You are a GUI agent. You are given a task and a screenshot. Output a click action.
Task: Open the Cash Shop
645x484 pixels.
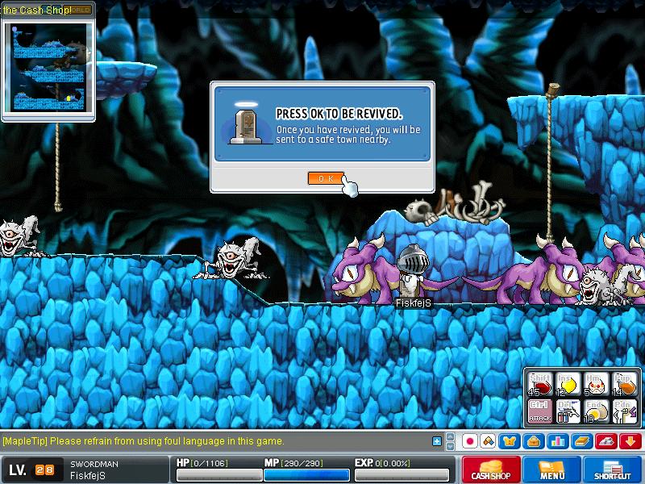[x=491, y=469]
